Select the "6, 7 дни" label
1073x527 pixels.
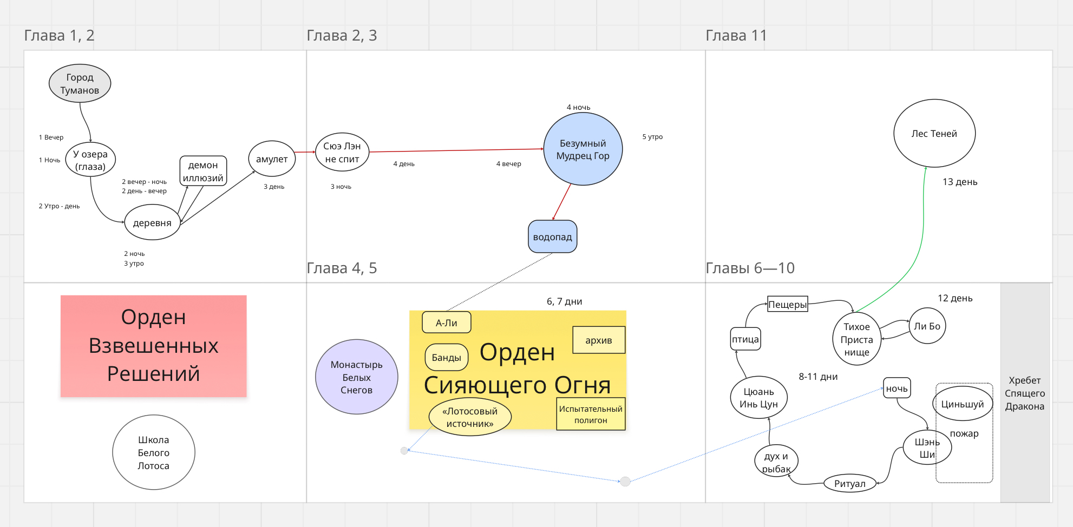point(565,301)
